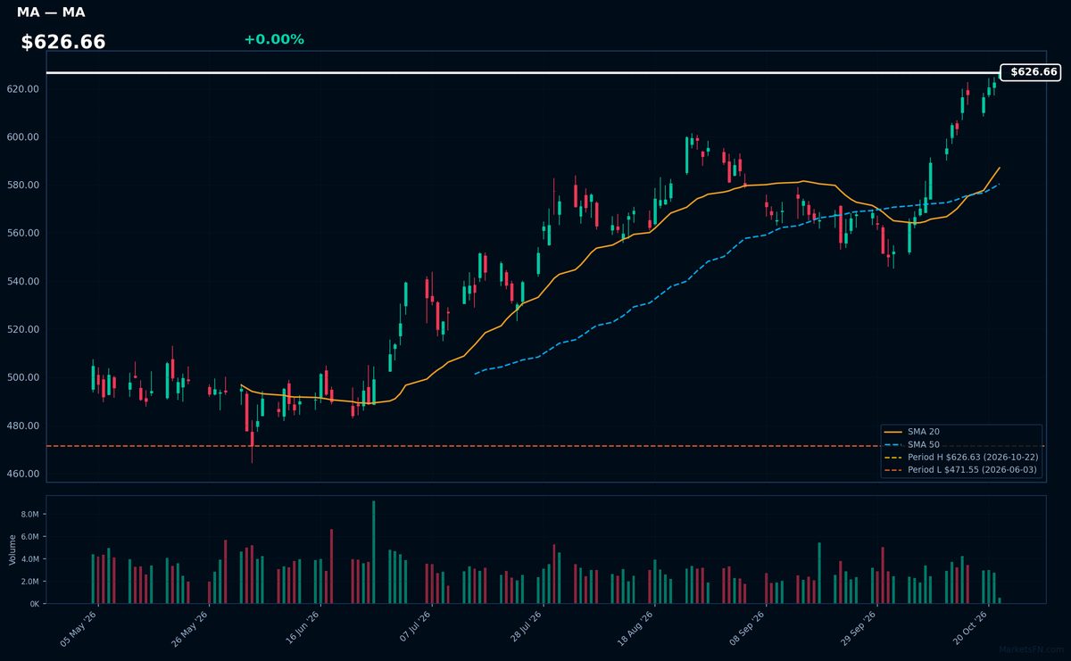Viewport: 1071px width, 661px height.
Task: Select the "29 Sep '26" date label
Action: click(859, 627)
